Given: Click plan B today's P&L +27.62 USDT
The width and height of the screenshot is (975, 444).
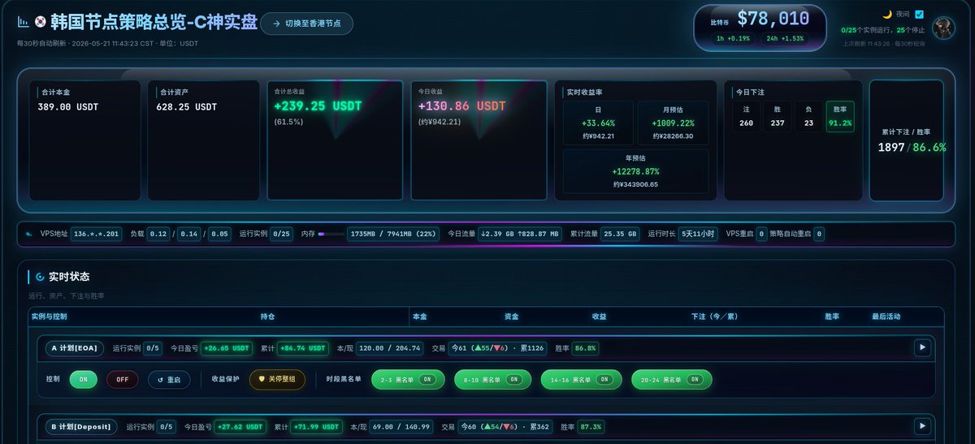Looking at the screenshot, I should pos(240,427).
